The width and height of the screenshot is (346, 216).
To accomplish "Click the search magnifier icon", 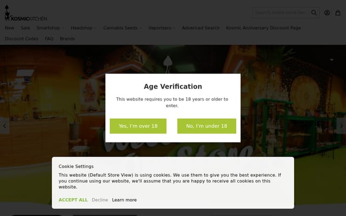I will (x=314, y=12).
